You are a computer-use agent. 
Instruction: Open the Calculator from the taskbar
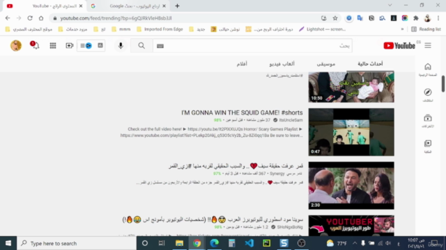click(232, 243)
